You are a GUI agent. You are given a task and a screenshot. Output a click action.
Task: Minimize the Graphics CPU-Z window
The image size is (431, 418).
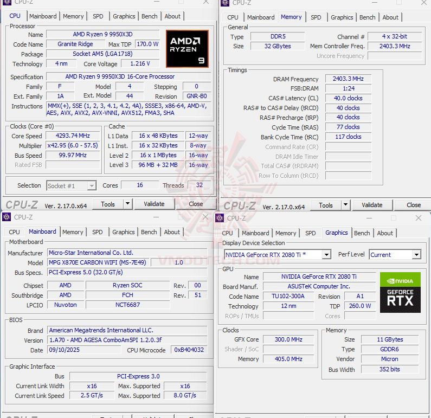[369, 218]
